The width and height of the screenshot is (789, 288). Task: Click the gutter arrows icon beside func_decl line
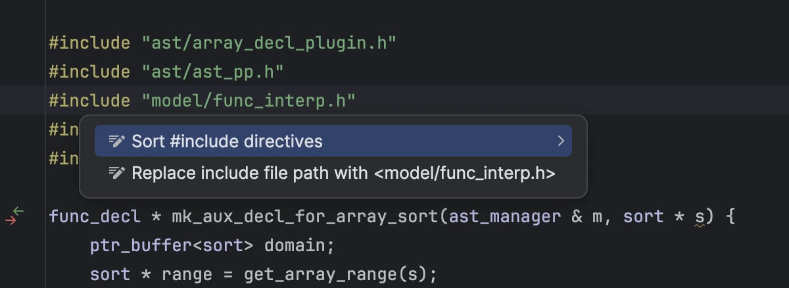pyautogui.click(x=14, y=216)
